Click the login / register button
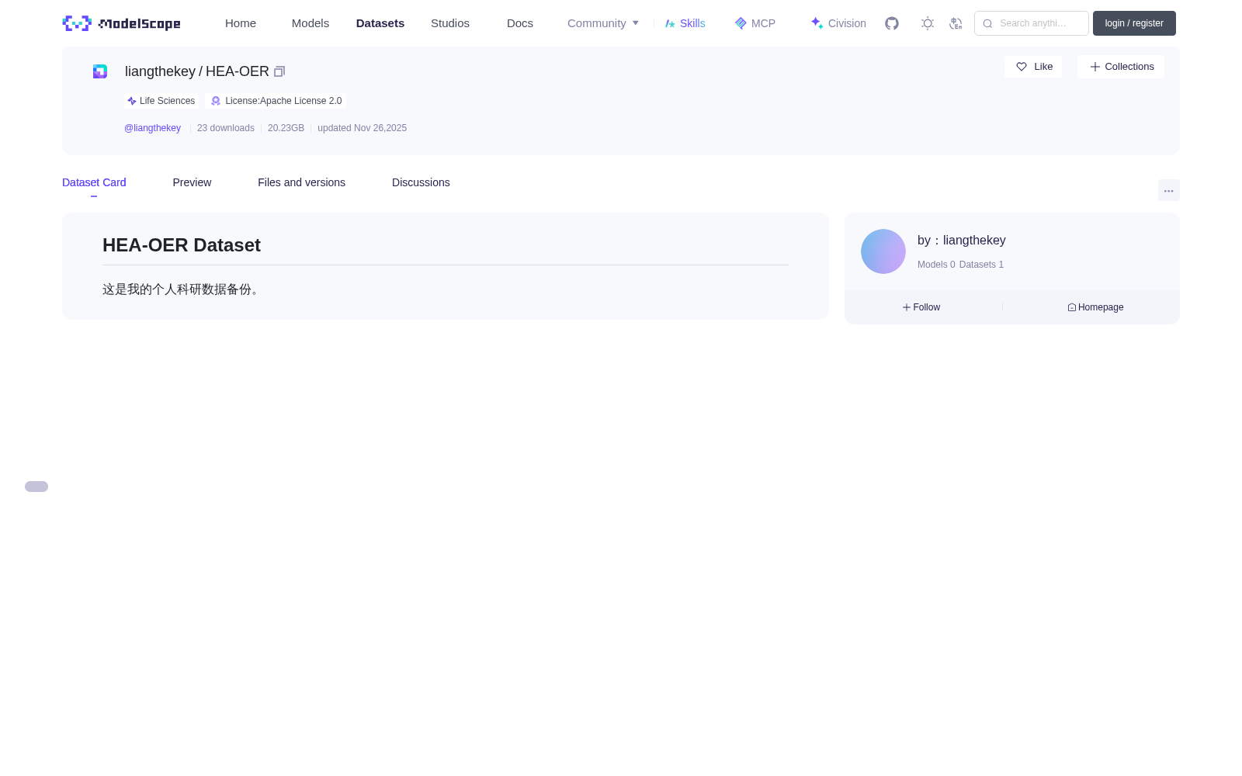Image resolution: width=1242 pixels, height=776 pixels. coord(1134,23)
